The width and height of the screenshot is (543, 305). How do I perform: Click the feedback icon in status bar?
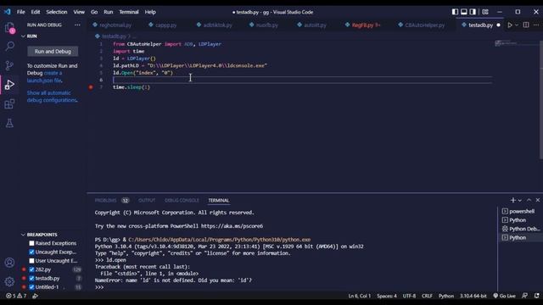(525, 296)
